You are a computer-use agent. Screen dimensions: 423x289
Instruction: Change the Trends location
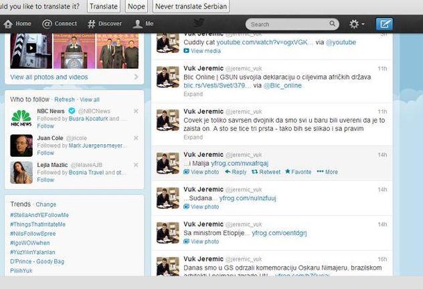click(x=46, y=204)
